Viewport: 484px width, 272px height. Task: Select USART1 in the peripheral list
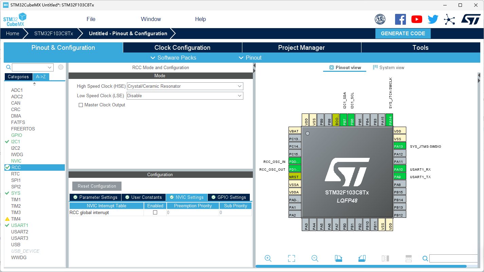pyautogui.click(x=19, y=225)
